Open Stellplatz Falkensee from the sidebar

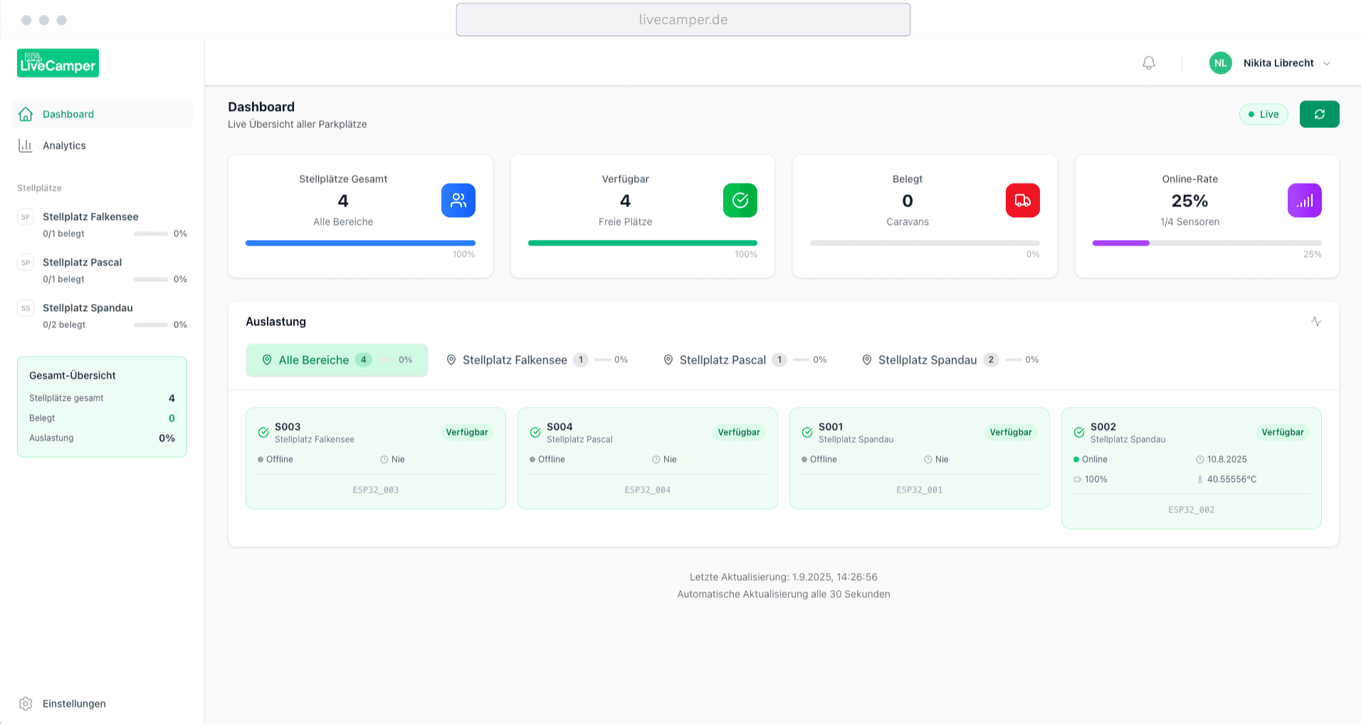90,216
